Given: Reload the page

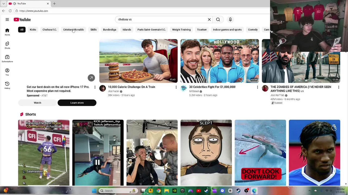Looking at the screenshot, I should (10, 11).
